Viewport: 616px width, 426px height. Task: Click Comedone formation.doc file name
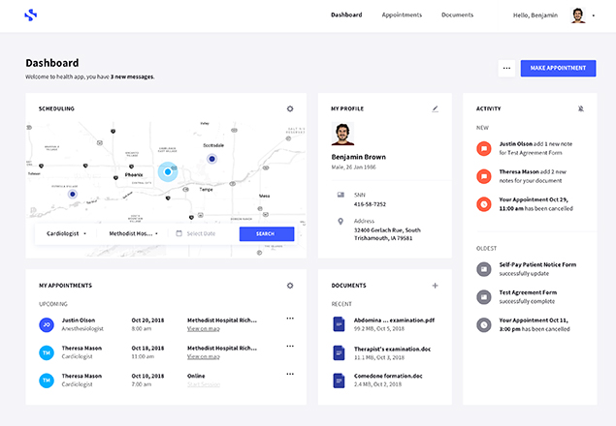coord(388,376)
